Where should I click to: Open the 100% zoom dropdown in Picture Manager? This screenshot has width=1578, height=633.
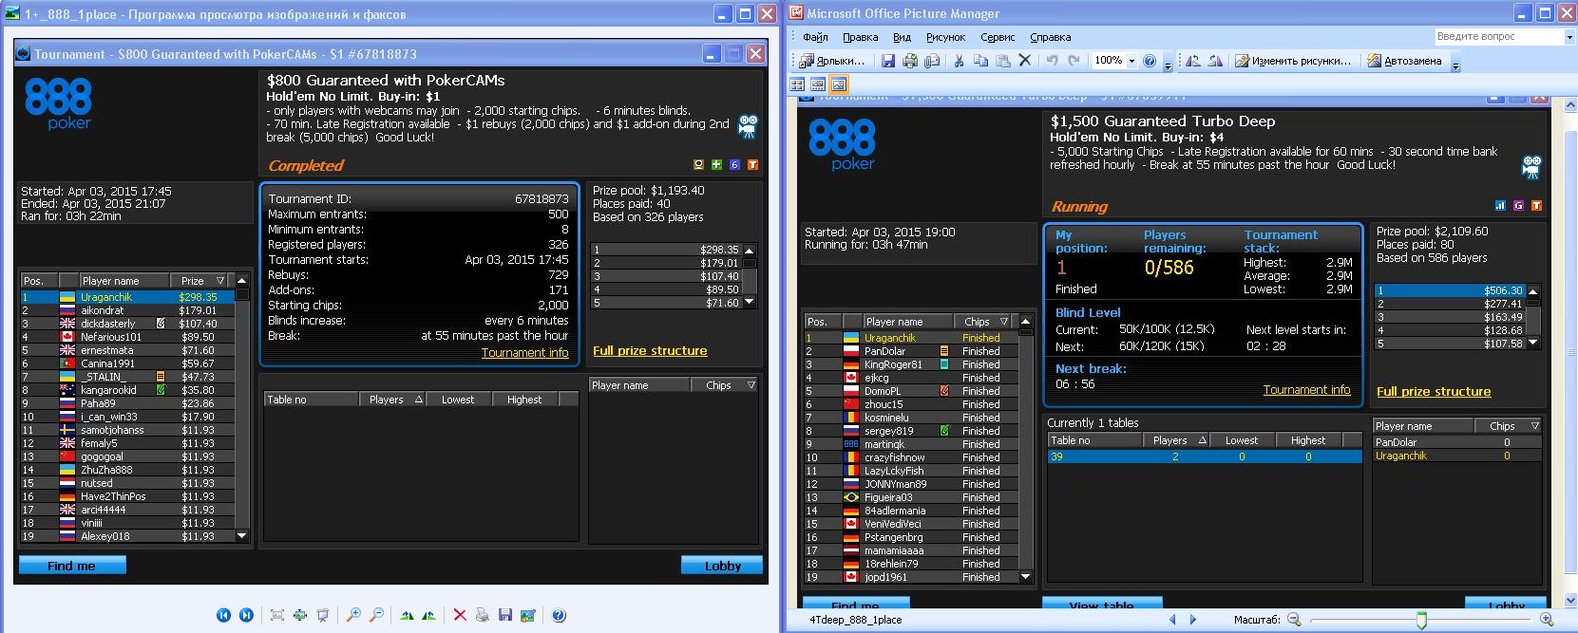[1131, 61]
